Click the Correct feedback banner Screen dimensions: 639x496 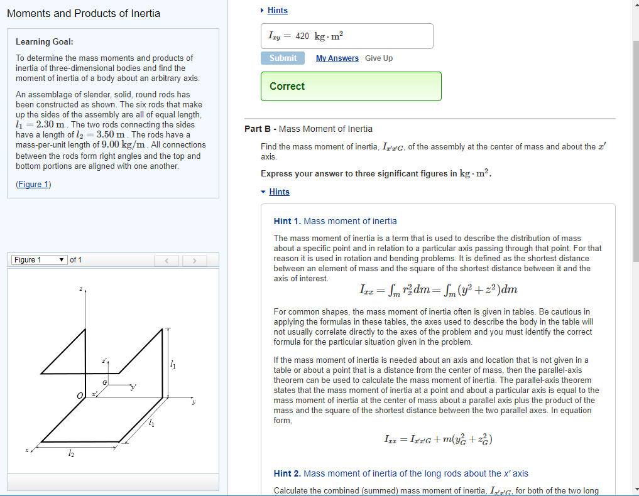[x=351, y=86]
